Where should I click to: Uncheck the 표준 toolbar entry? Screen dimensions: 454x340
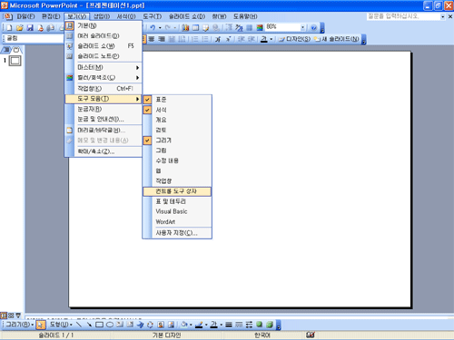coord(177,100)
